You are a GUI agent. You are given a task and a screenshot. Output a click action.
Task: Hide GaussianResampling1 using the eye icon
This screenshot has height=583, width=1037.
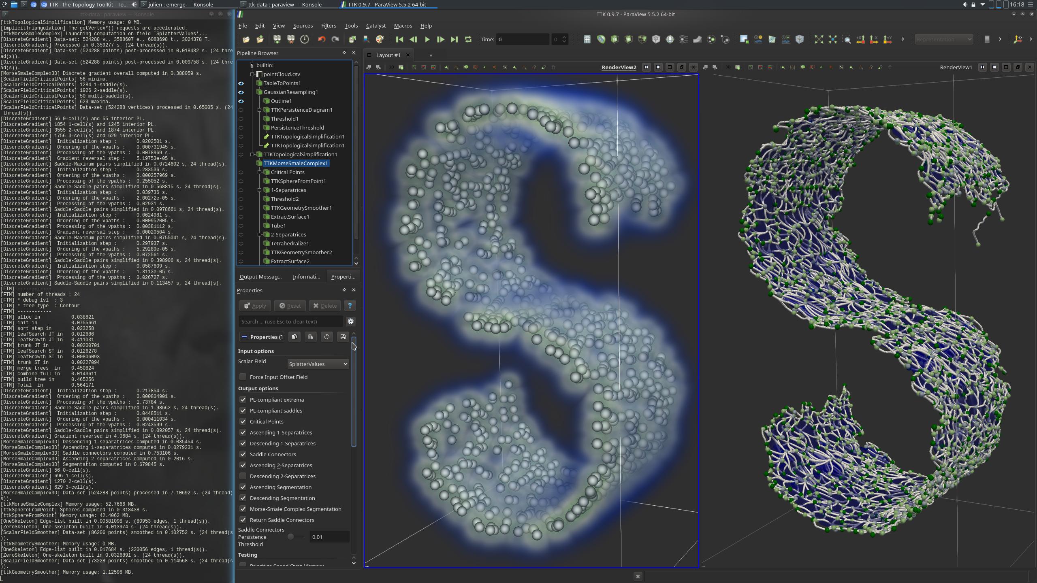(241, 92)
